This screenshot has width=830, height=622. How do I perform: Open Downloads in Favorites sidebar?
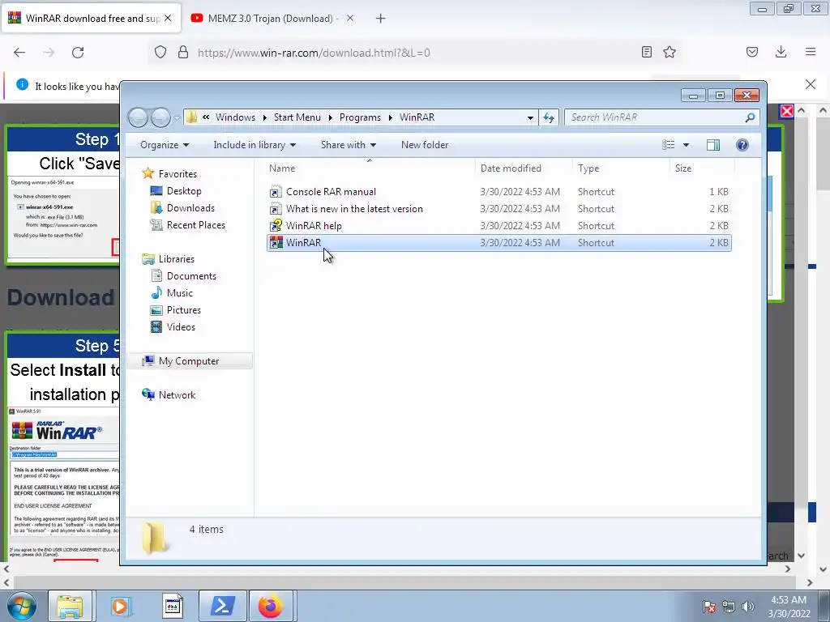190,208
